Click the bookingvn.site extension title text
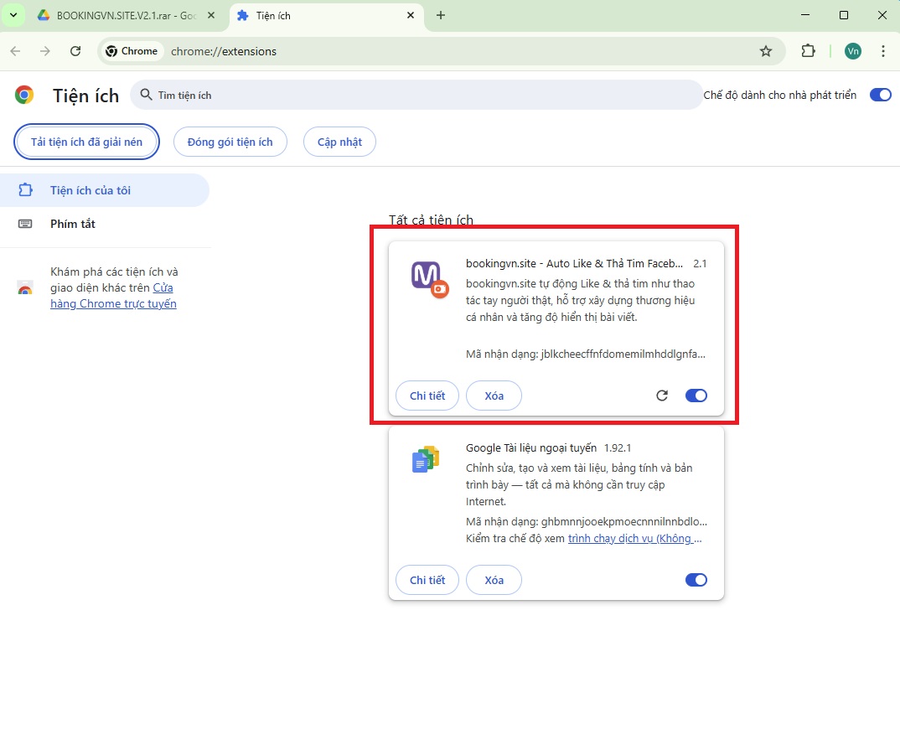 coord(575,263)
